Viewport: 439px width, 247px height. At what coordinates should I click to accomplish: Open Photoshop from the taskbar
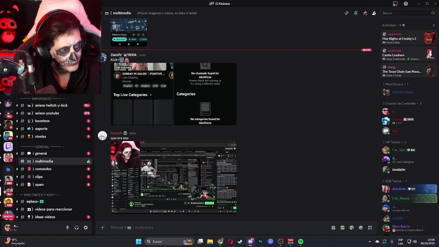click(x=260, y=242)
